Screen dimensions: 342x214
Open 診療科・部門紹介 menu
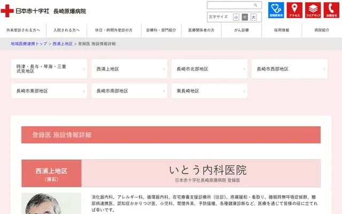tap(161, 30)
